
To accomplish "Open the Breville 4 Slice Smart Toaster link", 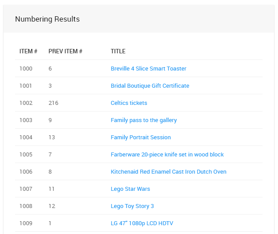I will tap(148, 69).
